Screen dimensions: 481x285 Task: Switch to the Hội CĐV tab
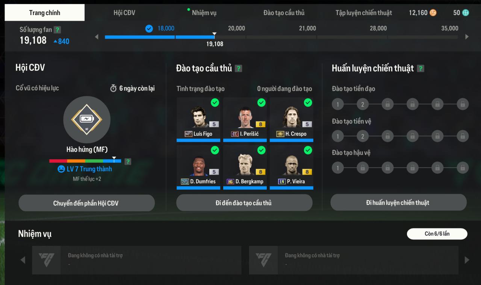coord(124,13)
